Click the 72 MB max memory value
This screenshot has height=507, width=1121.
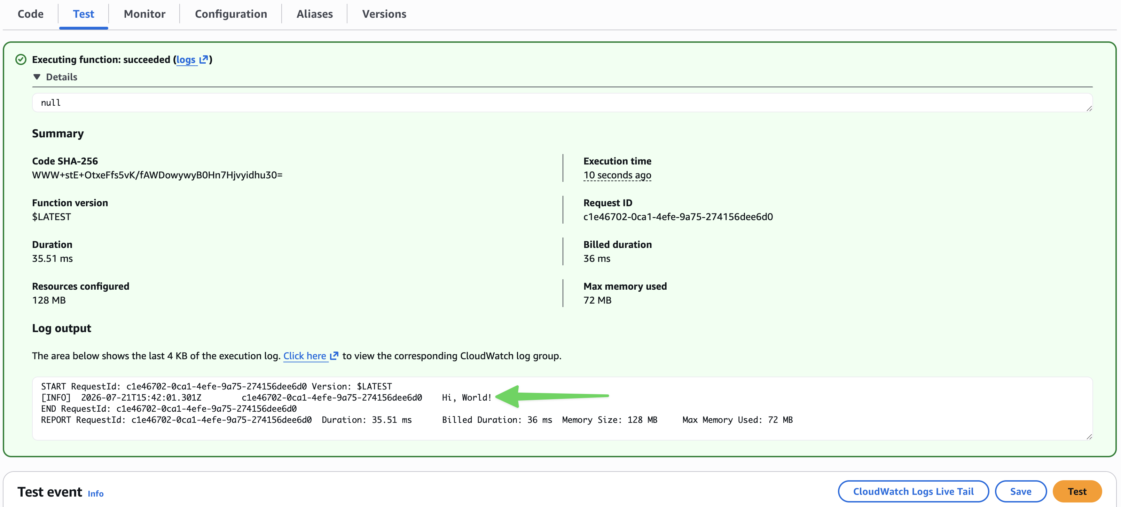(x=597, y=300)
